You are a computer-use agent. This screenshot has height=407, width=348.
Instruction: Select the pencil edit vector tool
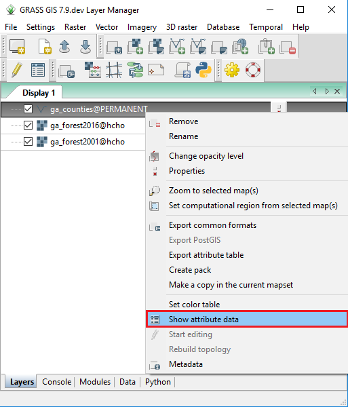[17, 70]
